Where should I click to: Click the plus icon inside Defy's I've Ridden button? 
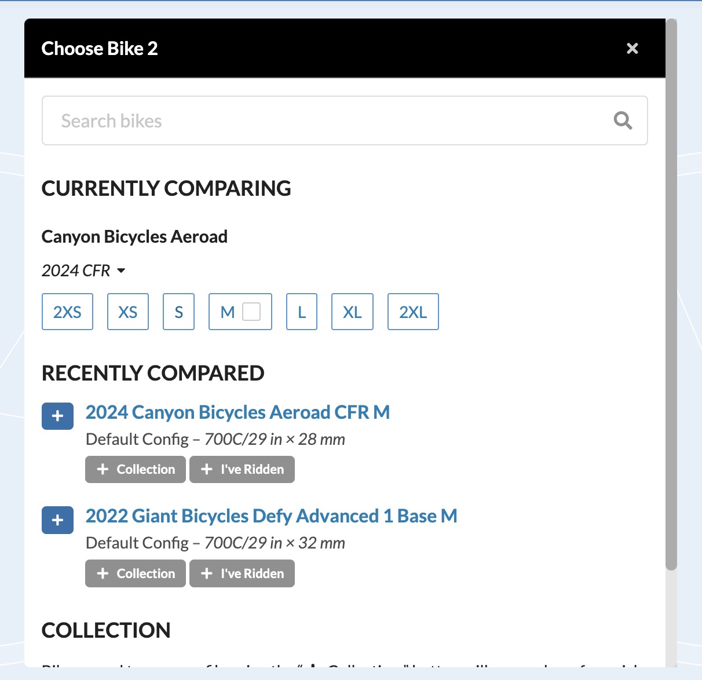pyautogui.click(x=206, y=573)
